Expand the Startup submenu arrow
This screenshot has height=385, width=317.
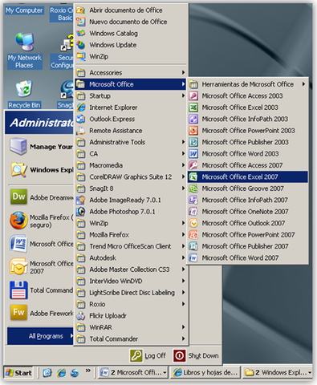point(183,95)
